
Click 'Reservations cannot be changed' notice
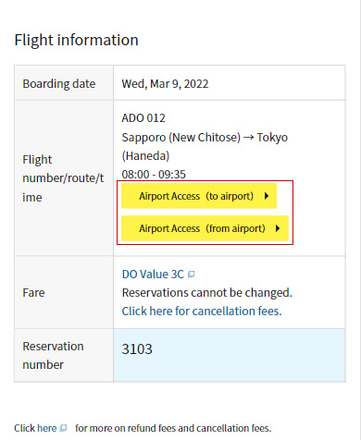(207, 293)
